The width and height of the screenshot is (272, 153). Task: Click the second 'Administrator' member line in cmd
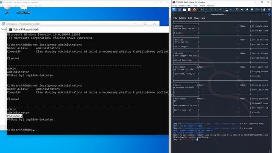(x=18, y=113)
